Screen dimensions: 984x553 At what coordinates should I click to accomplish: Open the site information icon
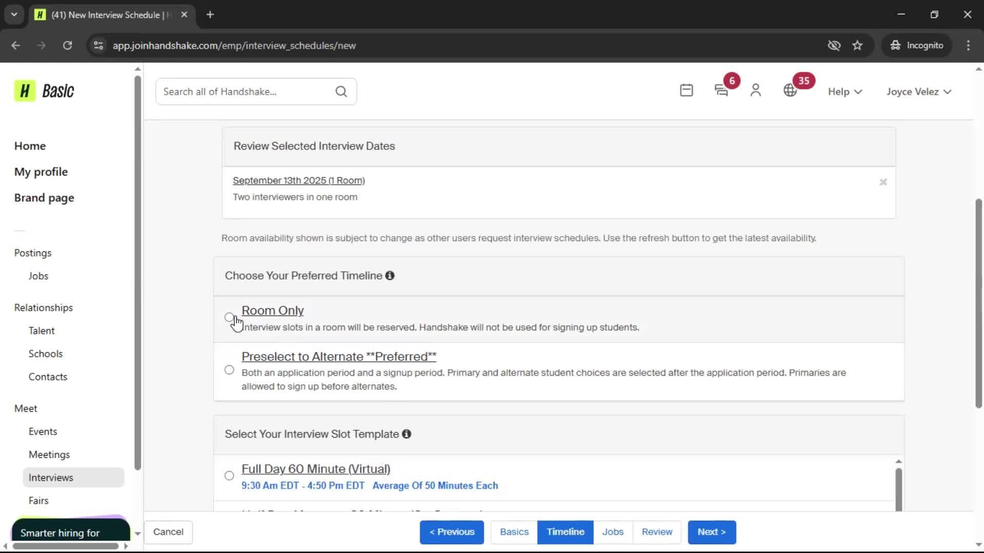point(98,46)
